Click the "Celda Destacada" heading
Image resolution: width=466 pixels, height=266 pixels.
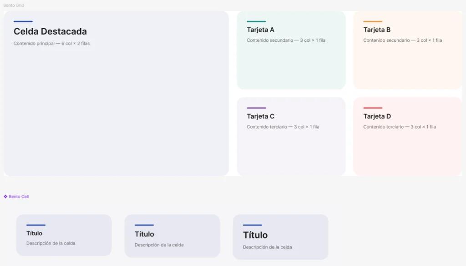click(x=50, y=31)
